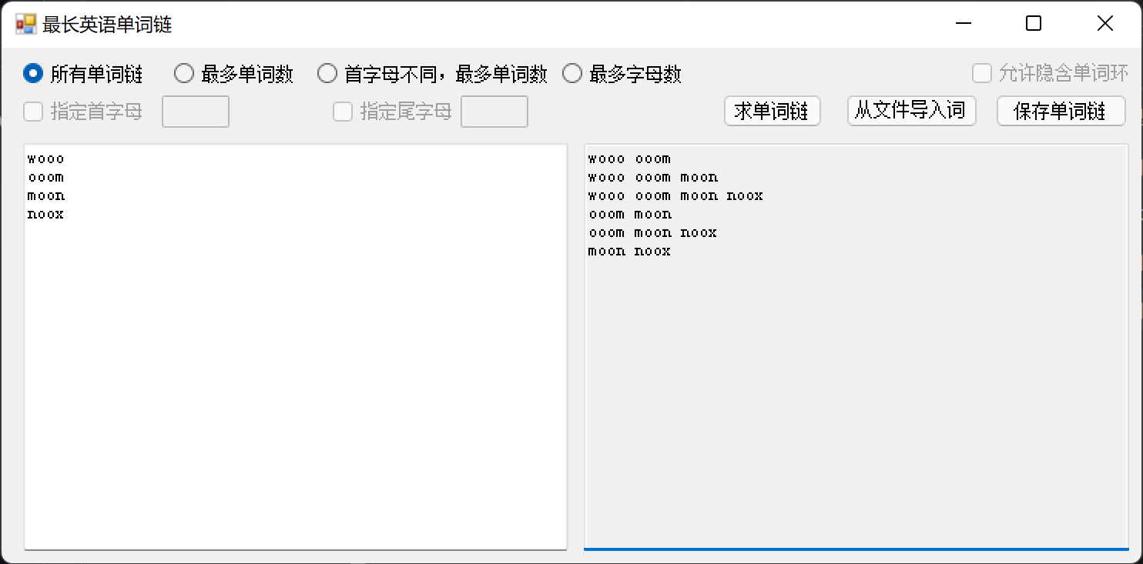The height and width of the screenshot is (564, 1143).
Task: Close the 最长英语单词链 window
Action: coord(1104,24)
